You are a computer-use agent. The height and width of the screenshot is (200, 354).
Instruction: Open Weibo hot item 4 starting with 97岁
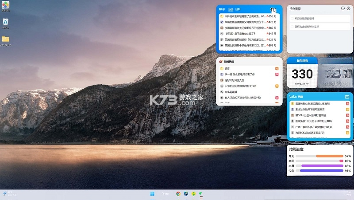click(x=249, y=86)
